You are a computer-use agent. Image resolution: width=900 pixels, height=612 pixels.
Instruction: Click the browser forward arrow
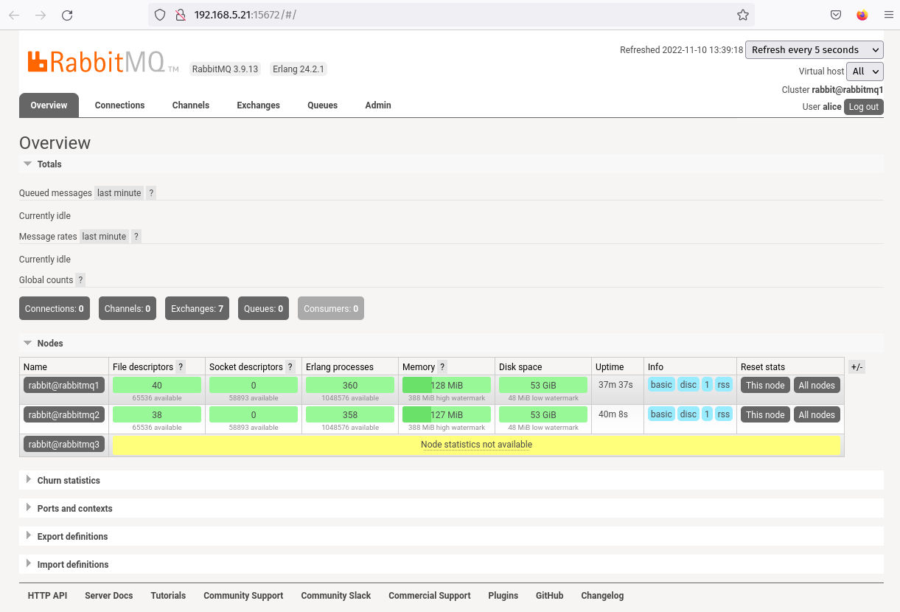pyautogui.click(x=41, y=15)
